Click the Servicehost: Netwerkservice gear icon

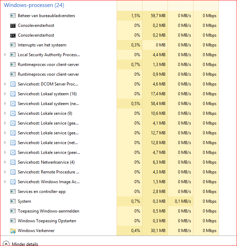click(13, 162)
